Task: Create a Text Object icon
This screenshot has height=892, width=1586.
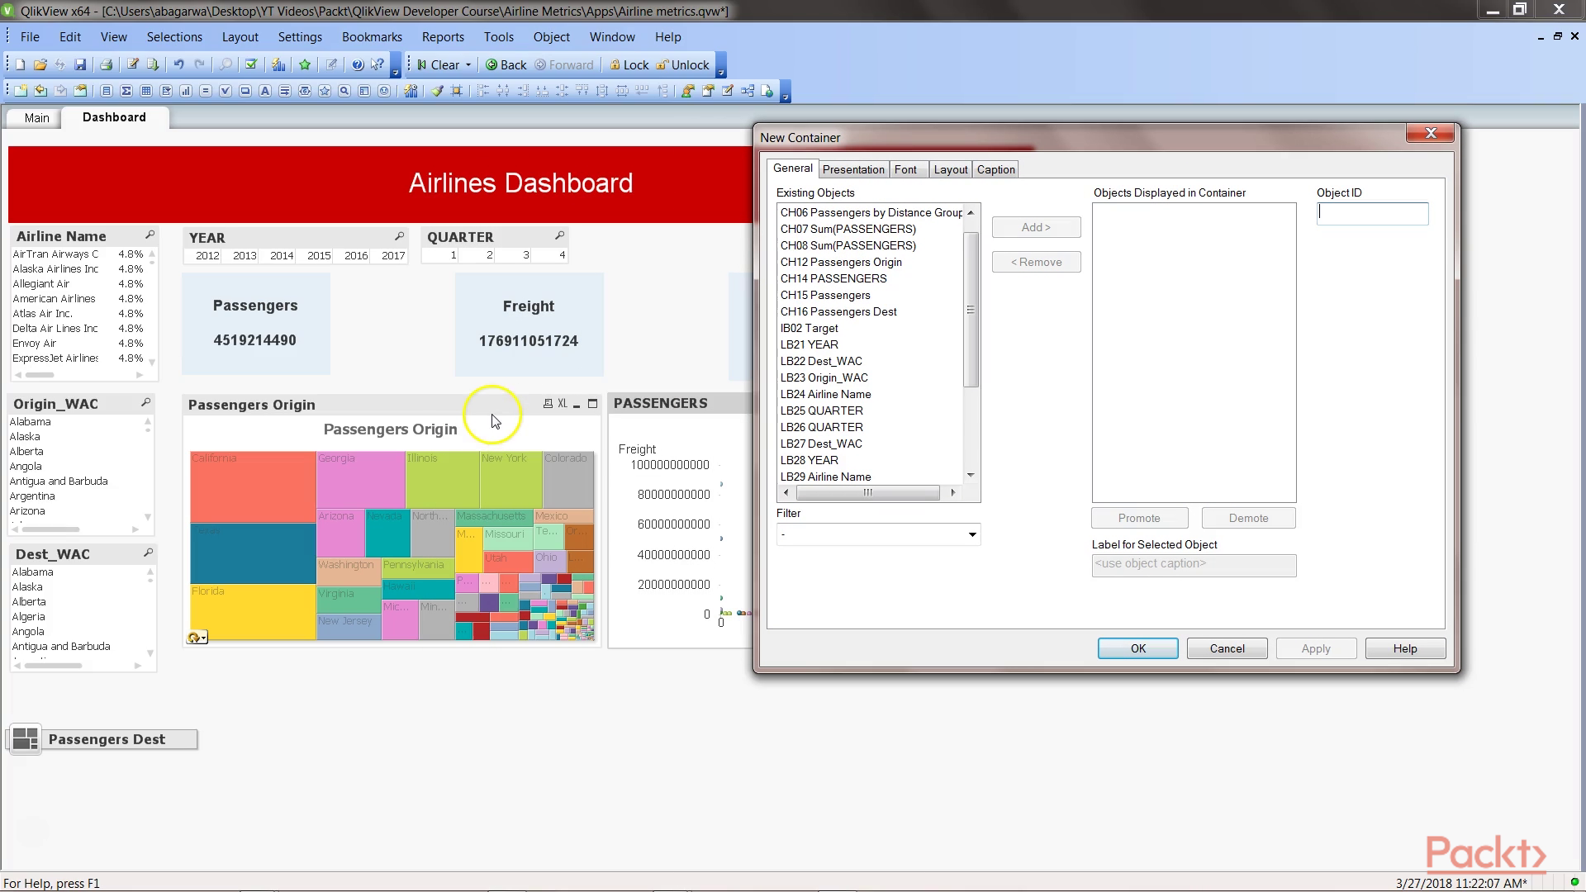Action: pos(265,91)
